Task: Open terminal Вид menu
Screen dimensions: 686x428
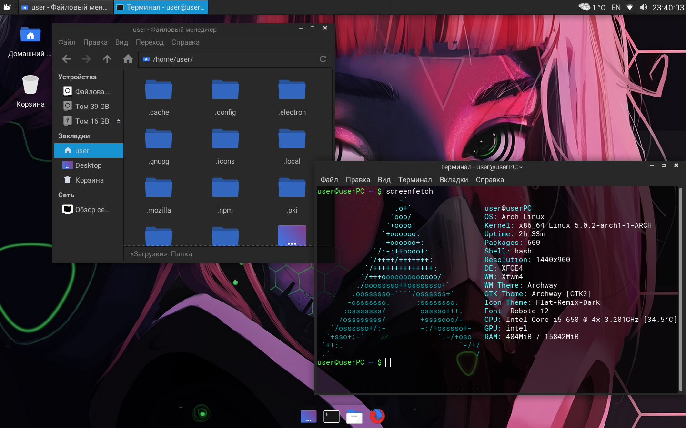Action: pyautogui.click(x=384, y=180)
